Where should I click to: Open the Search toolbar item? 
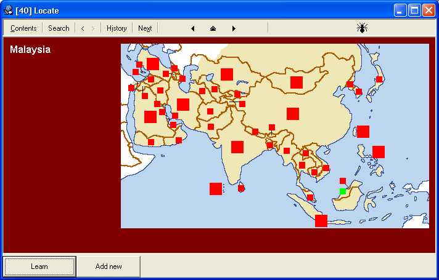59,28
